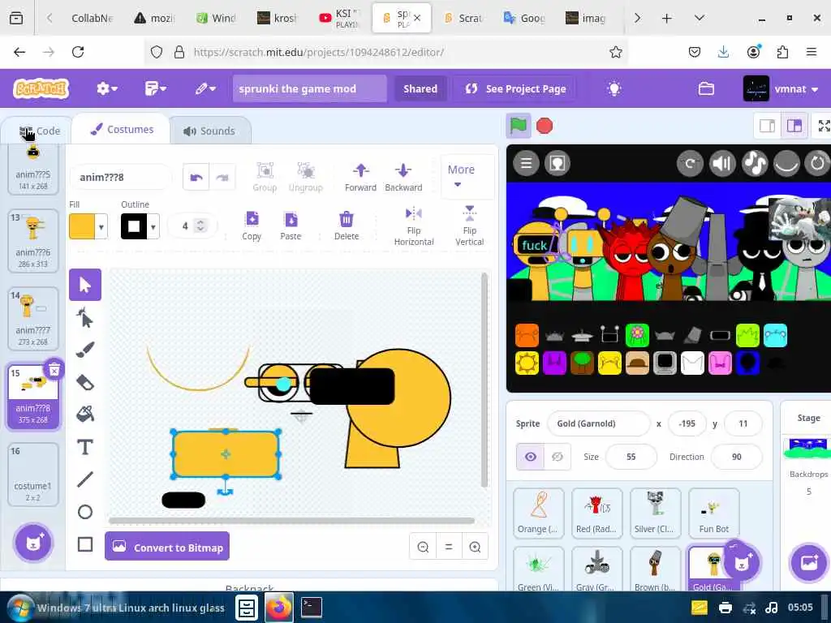Image resolution: width=831 pixels, height=623 pixels.
Task: Click the yellow Fill color swatch
Action: (x=82, y=227)
